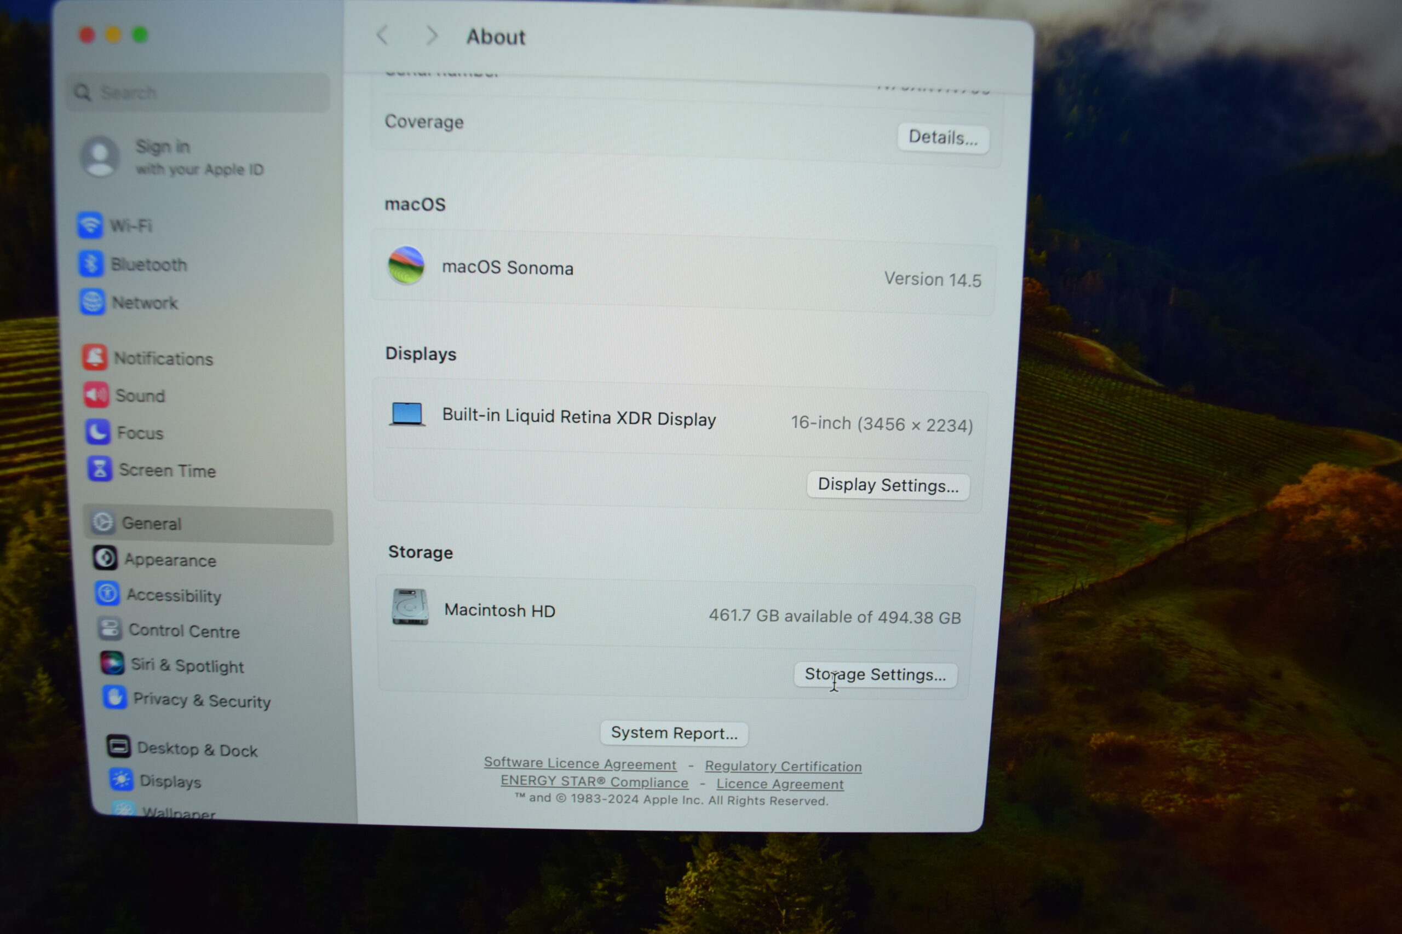Select Notifications label in sidebar
This screenshot has width=1402, height=934.
click(x=163, y=358)
